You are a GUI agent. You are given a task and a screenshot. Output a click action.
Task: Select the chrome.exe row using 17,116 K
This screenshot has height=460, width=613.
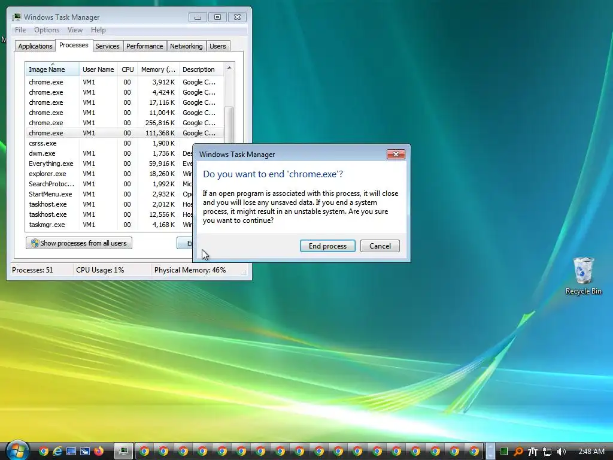pos(125,102)
